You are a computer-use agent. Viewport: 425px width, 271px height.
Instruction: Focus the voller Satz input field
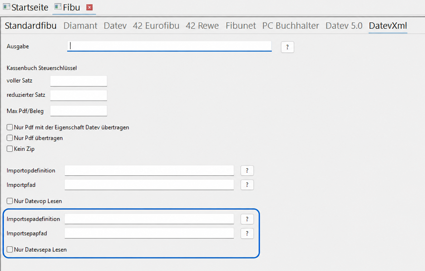tap(79, 81)
